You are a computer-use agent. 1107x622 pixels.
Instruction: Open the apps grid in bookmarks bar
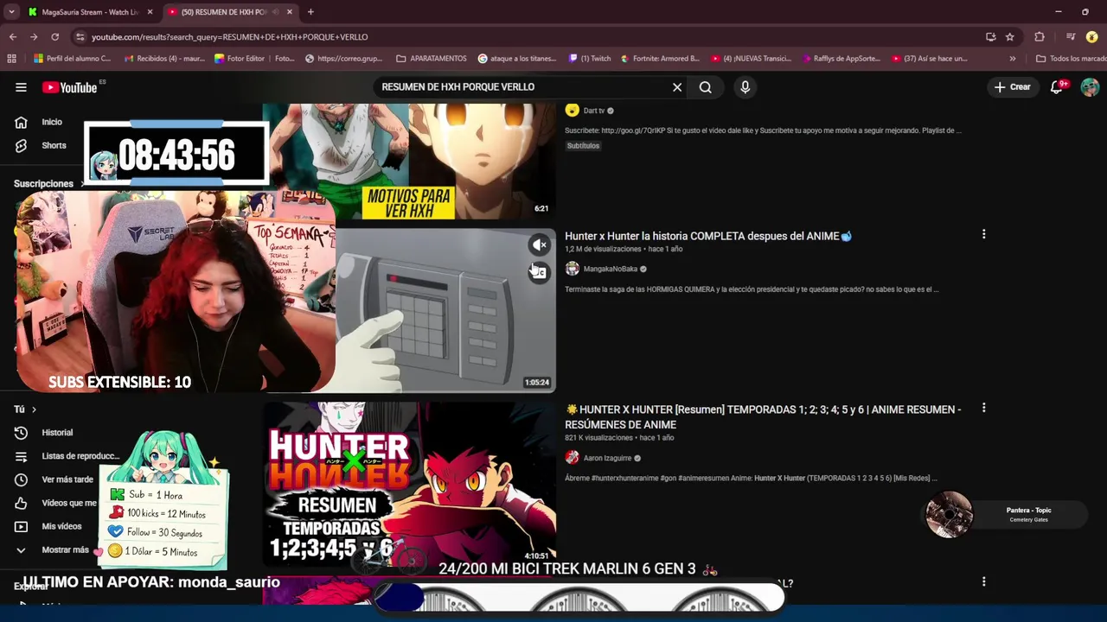pos(11,59)
